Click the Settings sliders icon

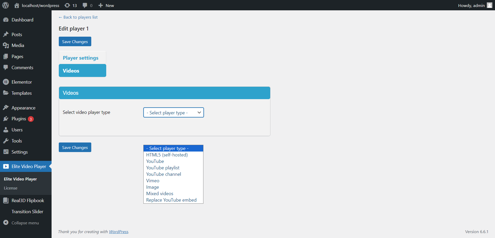(6, 152)
